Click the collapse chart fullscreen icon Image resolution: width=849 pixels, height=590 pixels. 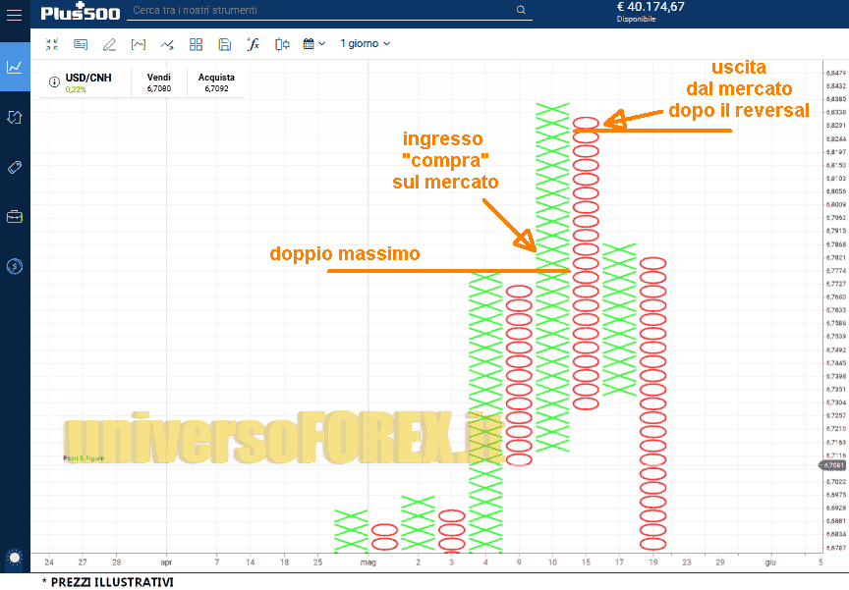[x=52, y=44]
